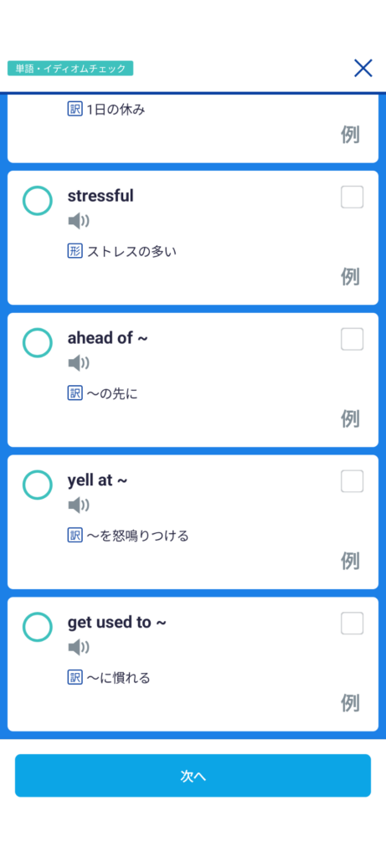Screen dimensions: 386x857
Task: Show the 例 example for stressful
Action: click(x=351, y=277)
